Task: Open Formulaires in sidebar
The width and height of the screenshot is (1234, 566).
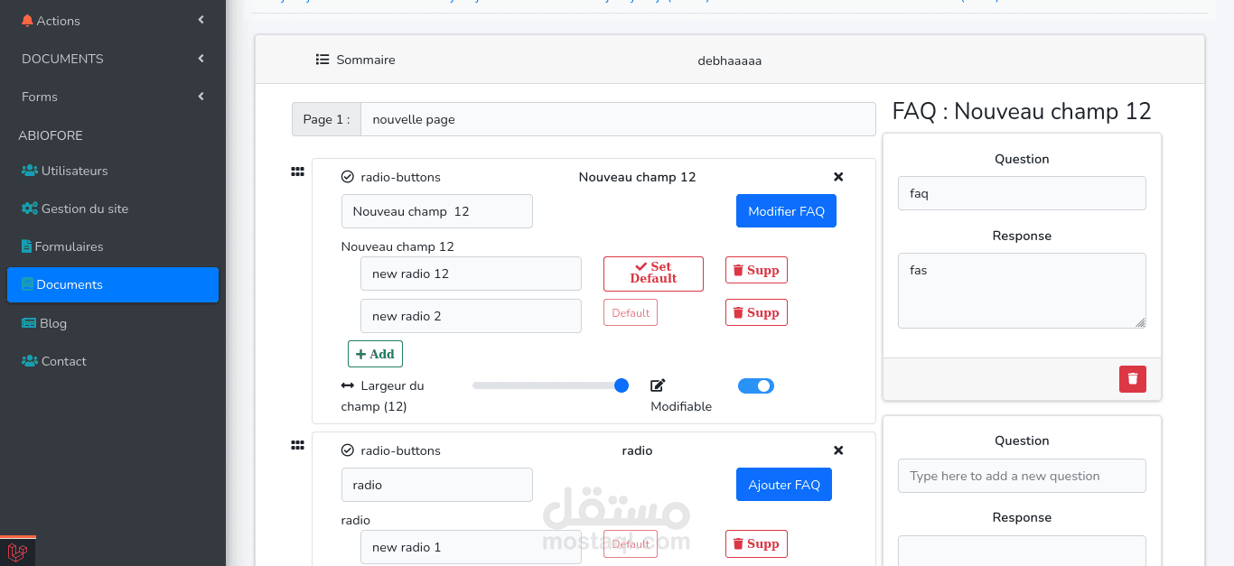Action: (x=112, y=246)
